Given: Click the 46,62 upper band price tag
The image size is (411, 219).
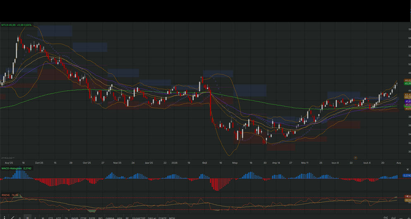Looking at the screenshot, I should 408,80.
